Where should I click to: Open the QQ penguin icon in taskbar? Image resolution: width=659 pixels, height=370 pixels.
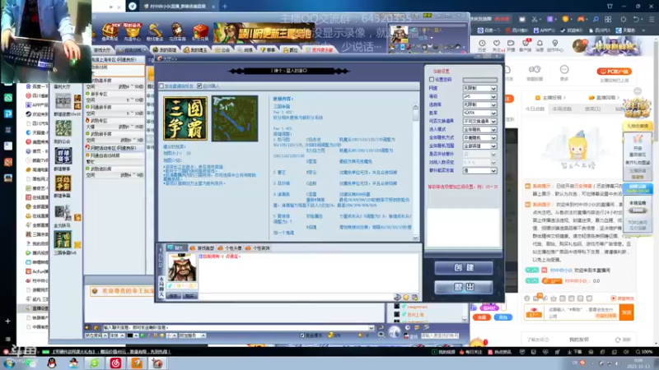point(52,363)
